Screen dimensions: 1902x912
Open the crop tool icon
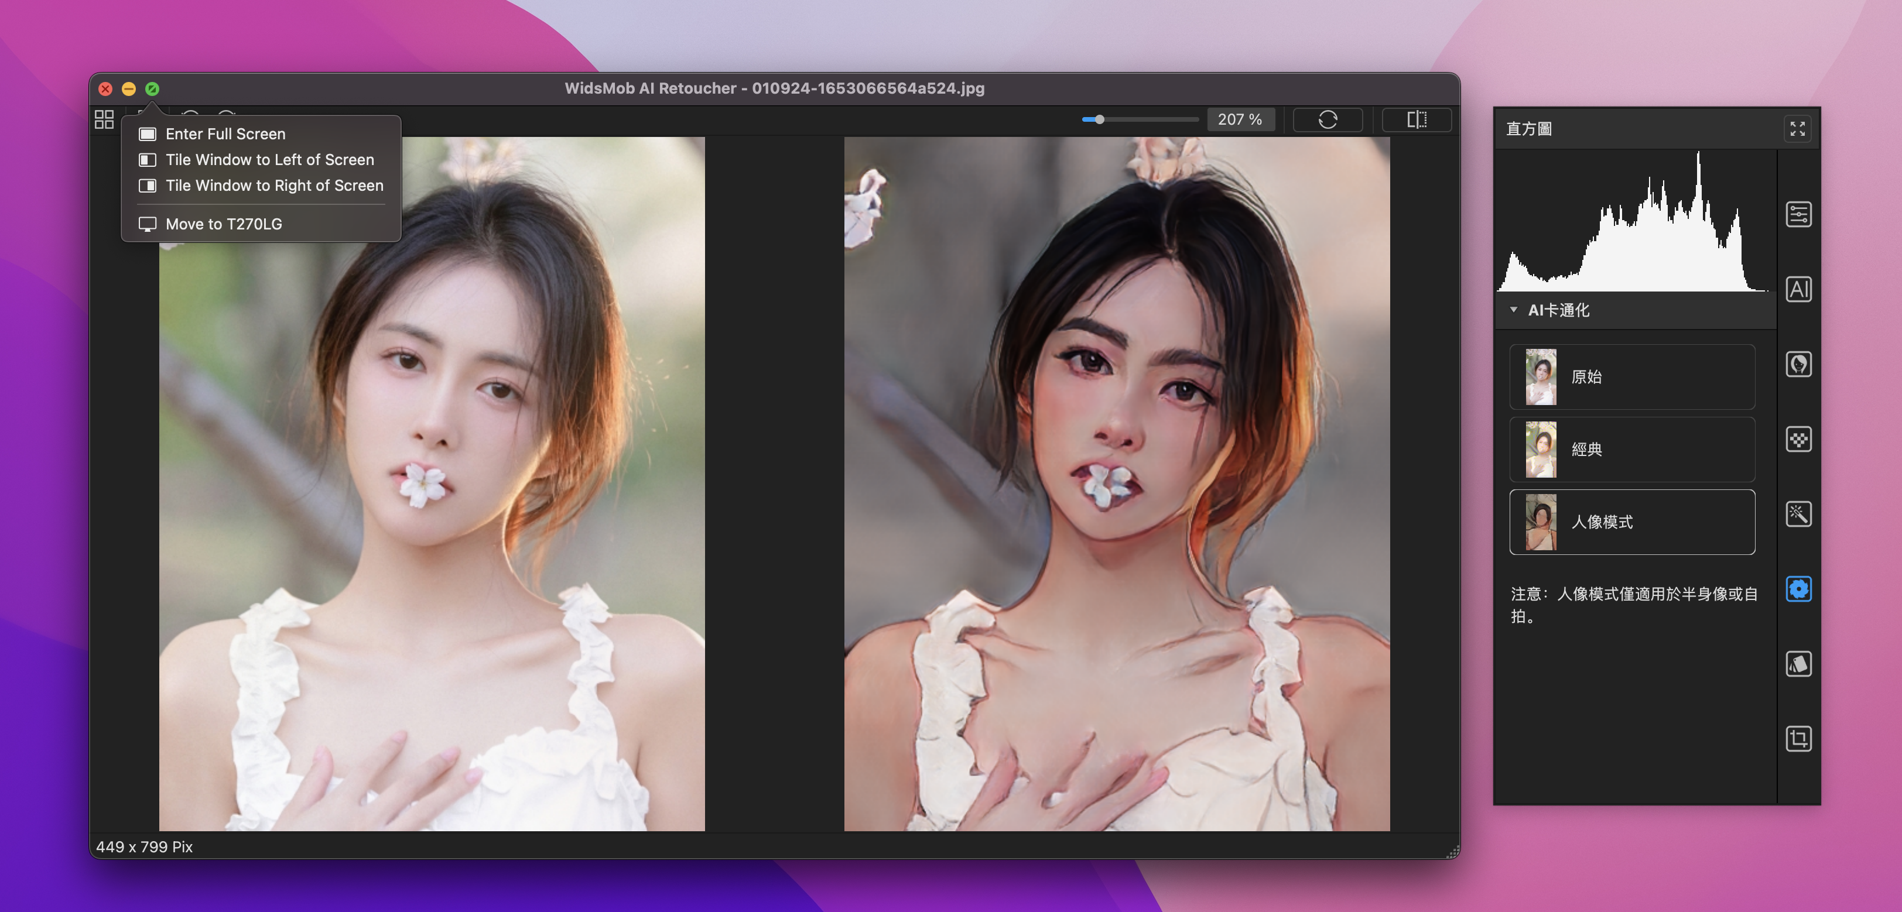click(x=1798, y=739)
